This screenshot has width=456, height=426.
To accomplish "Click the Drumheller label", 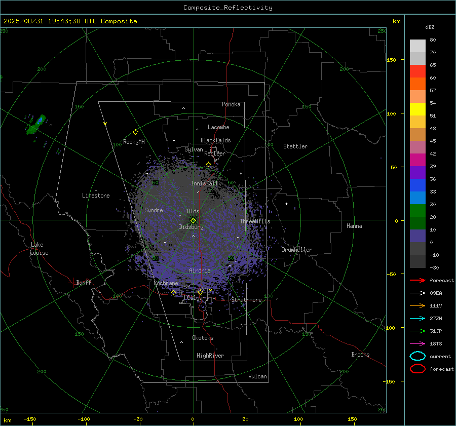I will 297,250.
